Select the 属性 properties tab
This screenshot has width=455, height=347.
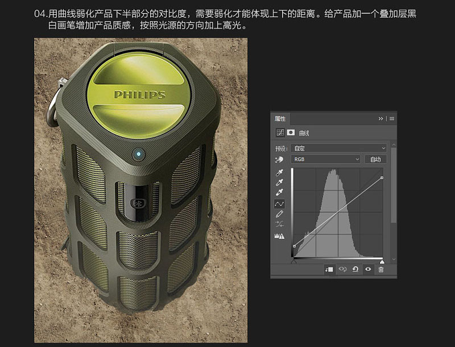click(x=280, y=119)
